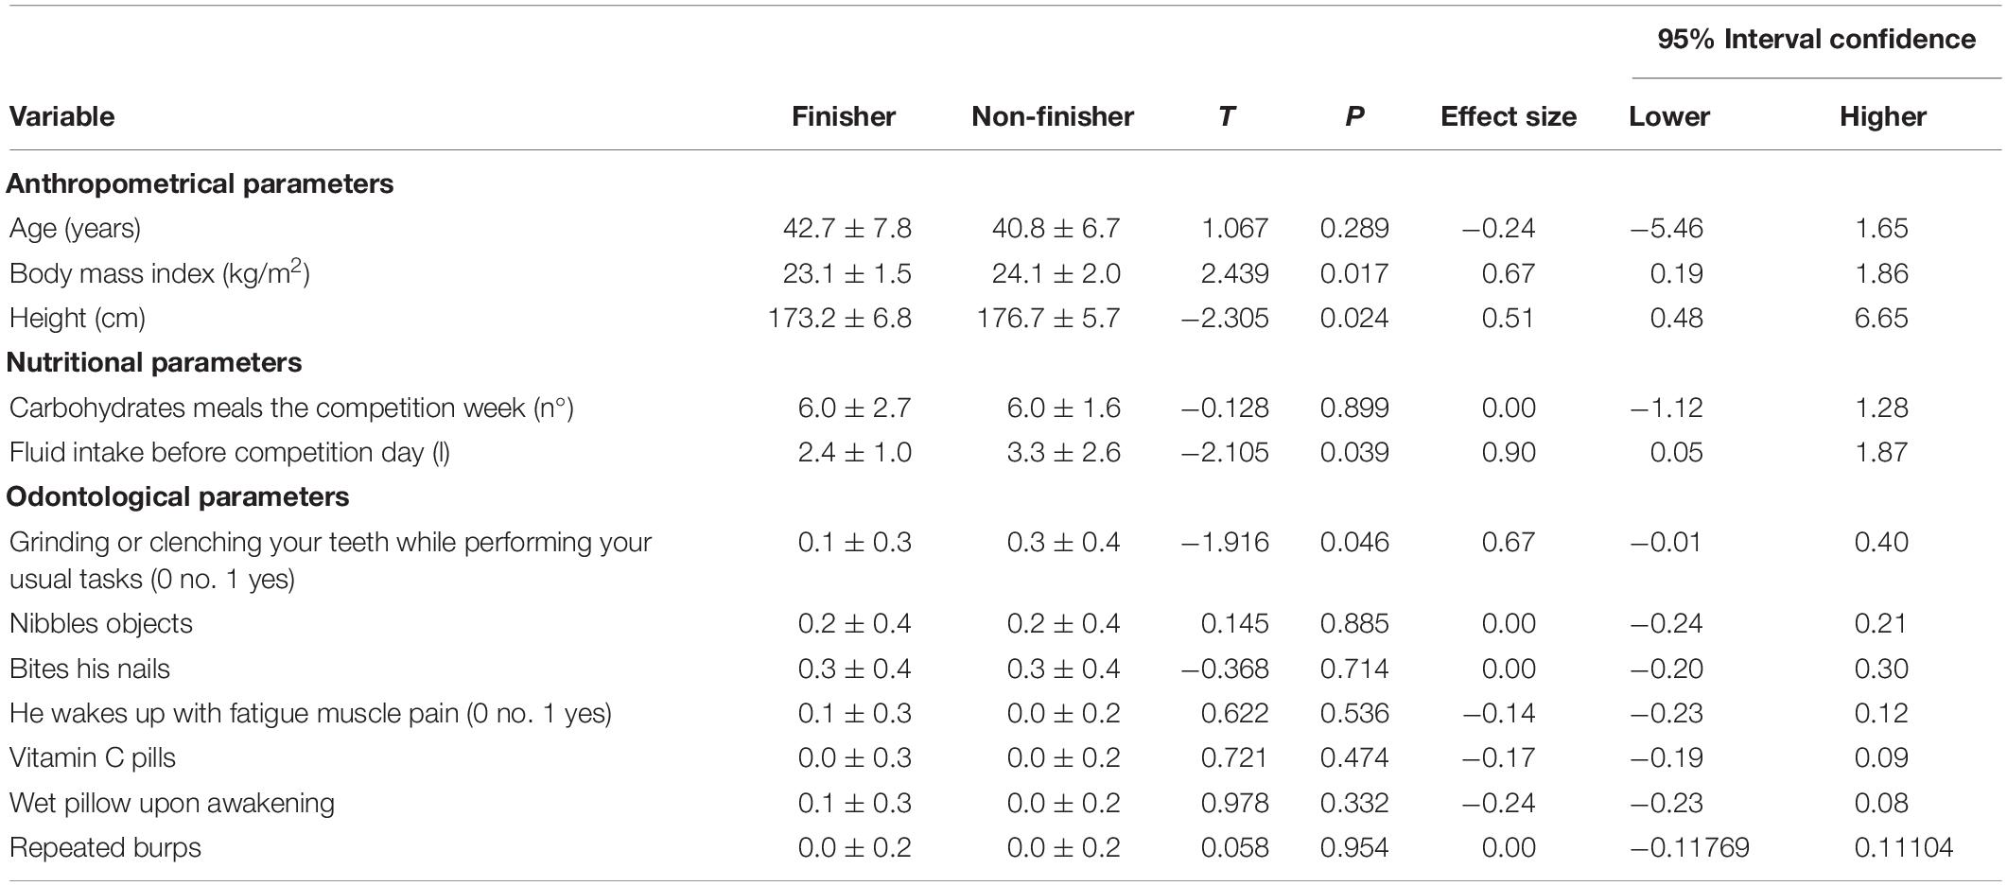Click the Variable column header
The width and height of the screenshot is (2007, 886).
coord(62,116)
